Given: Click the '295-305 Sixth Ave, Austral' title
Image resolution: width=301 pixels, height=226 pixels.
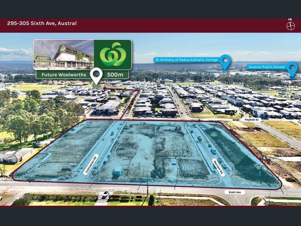Looking at the screenshot, I should (x=42, y=23).
